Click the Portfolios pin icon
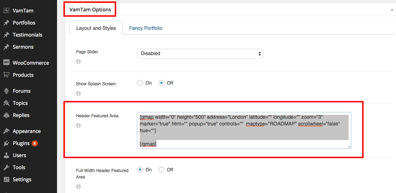 [6, 23]
